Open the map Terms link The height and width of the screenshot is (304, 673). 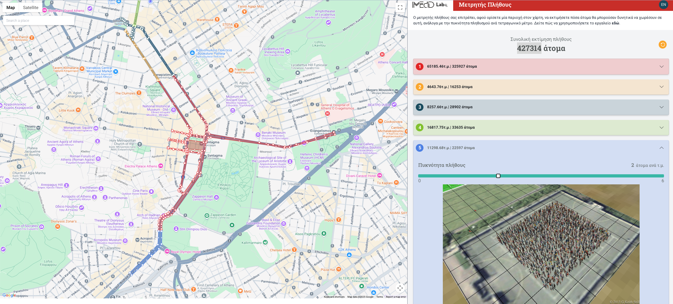(379, 297)
